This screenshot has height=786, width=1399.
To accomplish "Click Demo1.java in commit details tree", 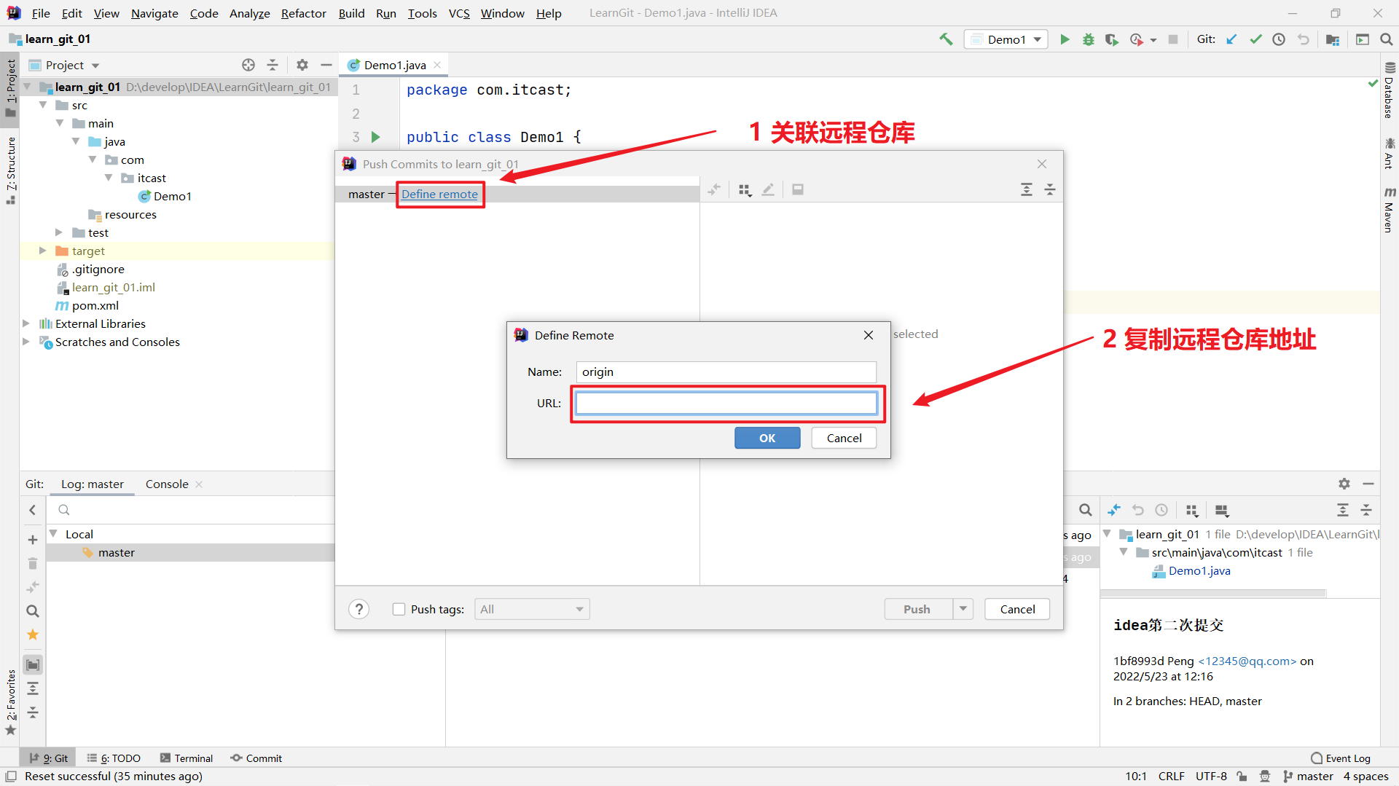I will tap(1199, 571).
